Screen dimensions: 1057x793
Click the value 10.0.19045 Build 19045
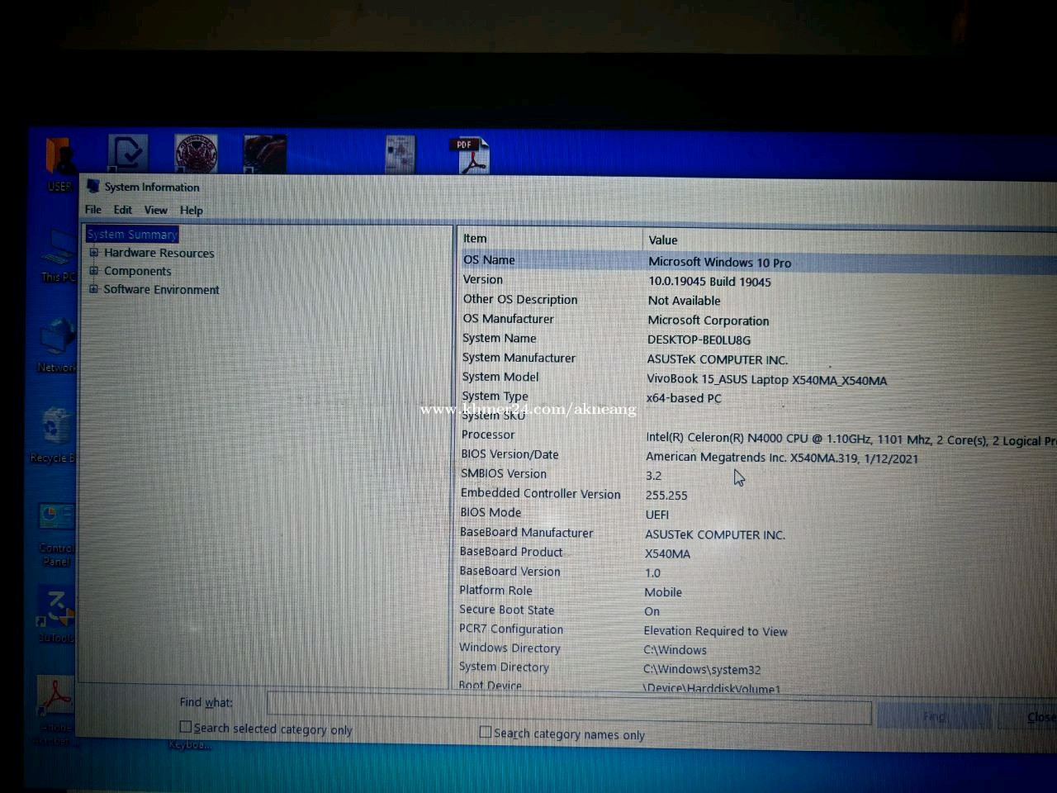click(x=709, y=282)
